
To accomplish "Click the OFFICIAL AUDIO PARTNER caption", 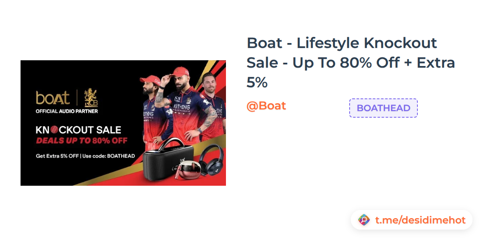I will [x=67, y=111].
